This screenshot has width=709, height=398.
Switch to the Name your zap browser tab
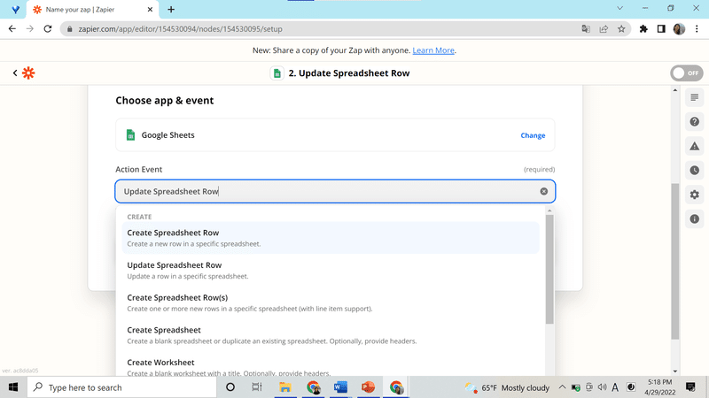point(92,10)
